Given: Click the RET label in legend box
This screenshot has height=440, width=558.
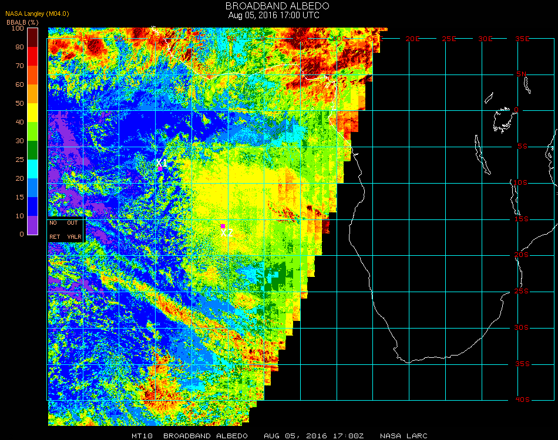Looking at the screenshot, I should 55,236.
